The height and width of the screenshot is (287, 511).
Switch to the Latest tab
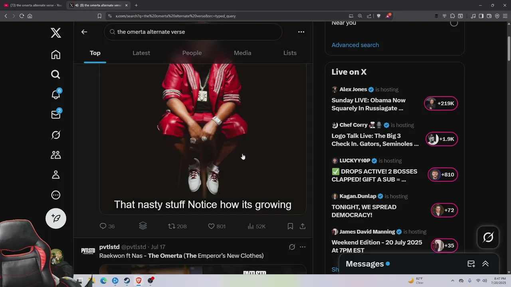coord(141,53)
